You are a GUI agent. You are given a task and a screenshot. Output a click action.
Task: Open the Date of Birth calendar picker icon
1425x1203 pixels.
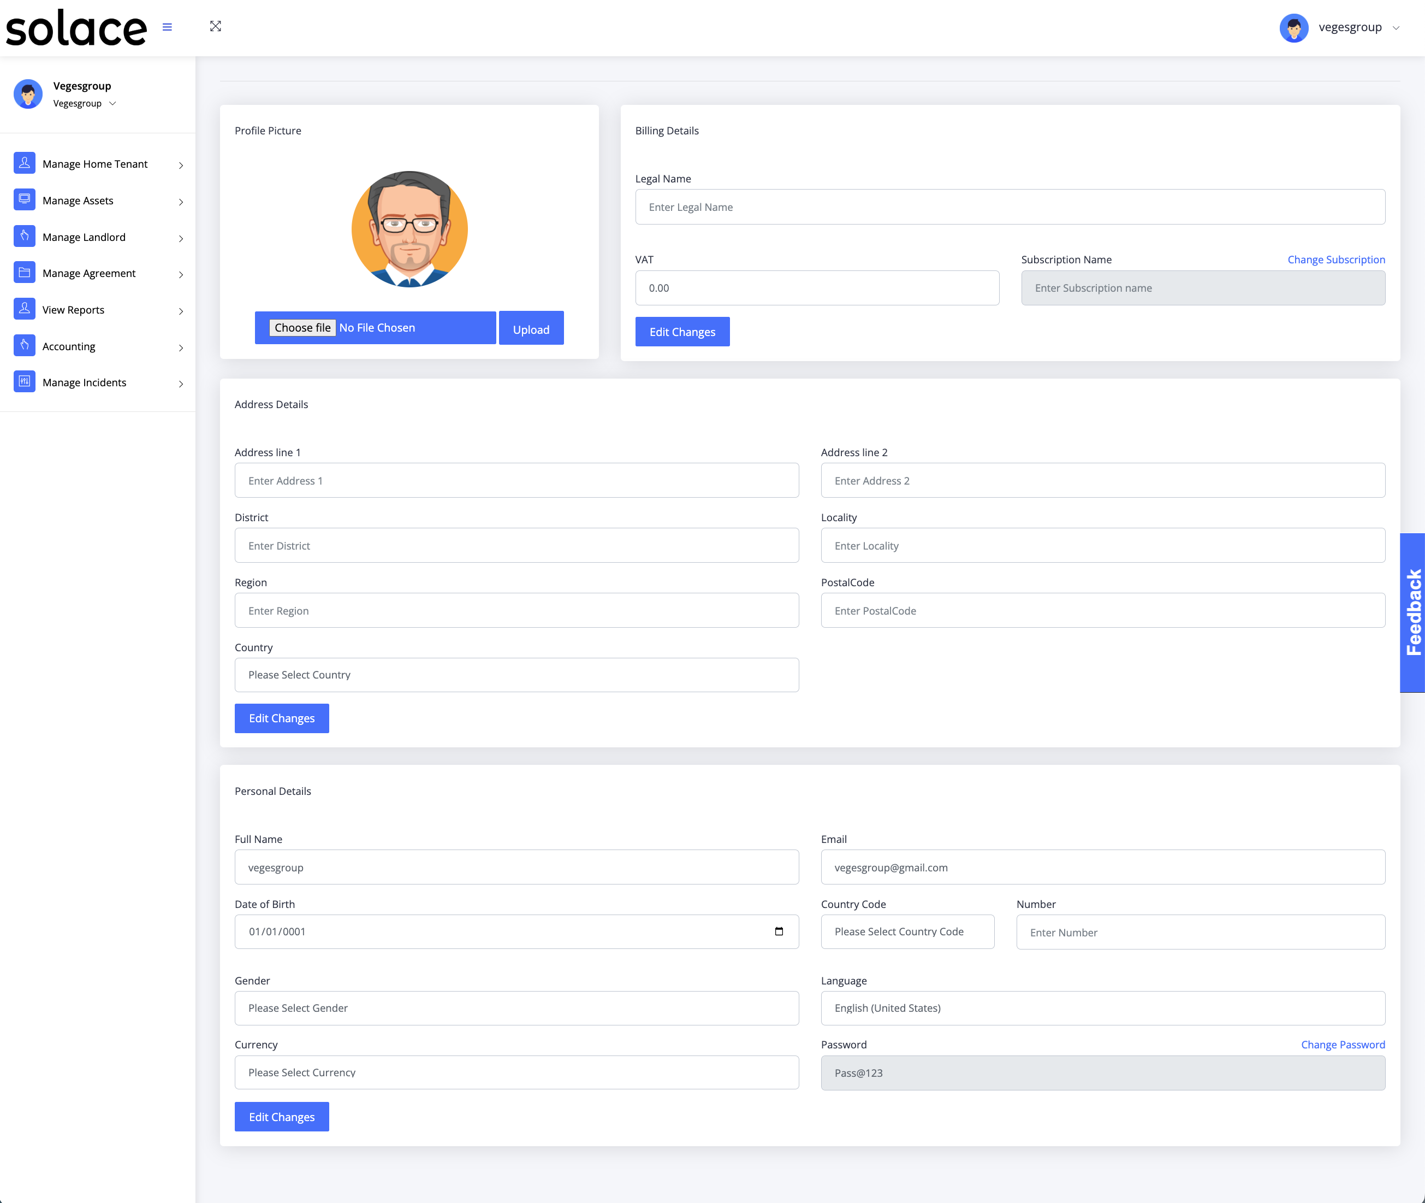click(x=779, y=931)
